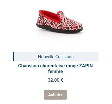Click the dark blue bar beside Nouvelle Collection
Image resolution: width=112 pixels, height=104 pixels.
coord(13,56)
